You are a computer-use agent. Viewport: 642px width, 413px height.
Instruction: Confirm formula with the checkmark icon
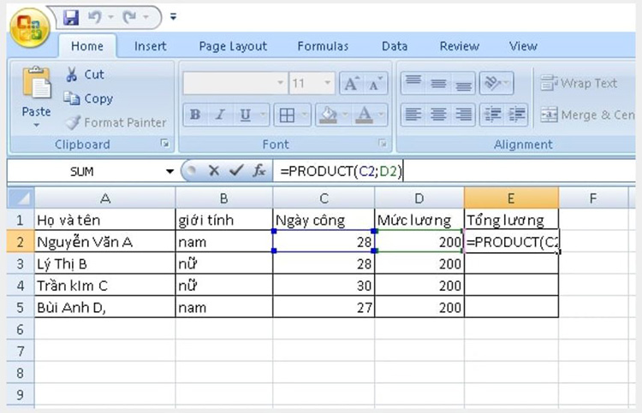click(236, 170)
